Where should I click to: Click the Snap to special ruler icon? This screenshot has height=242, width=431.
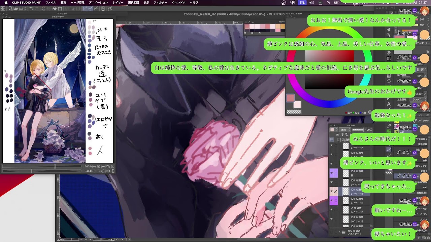pos(90,8)
